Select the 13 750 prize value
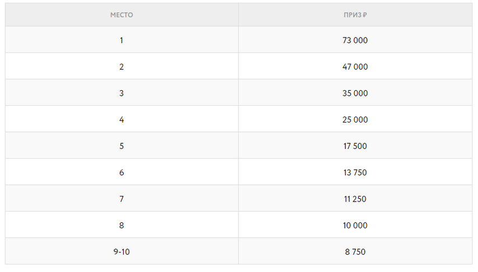478x272 pixels. (x=355, y=172)
